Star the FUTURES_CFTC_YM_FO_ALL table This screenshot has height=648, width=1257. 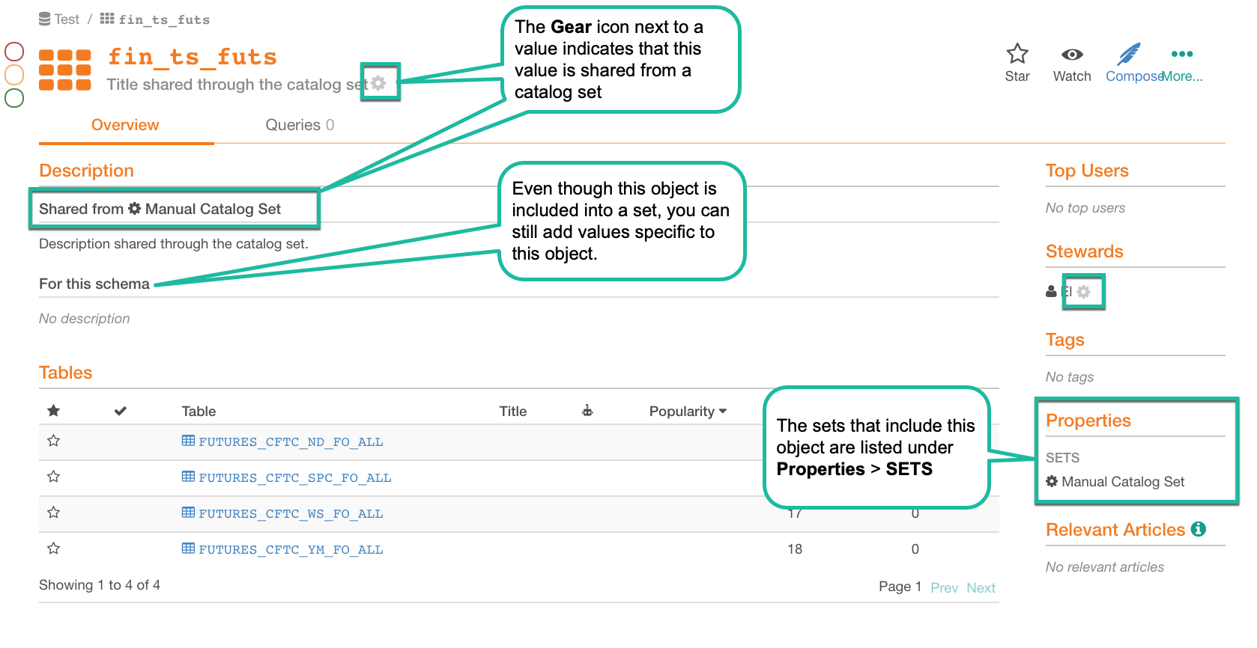(53, 548)
